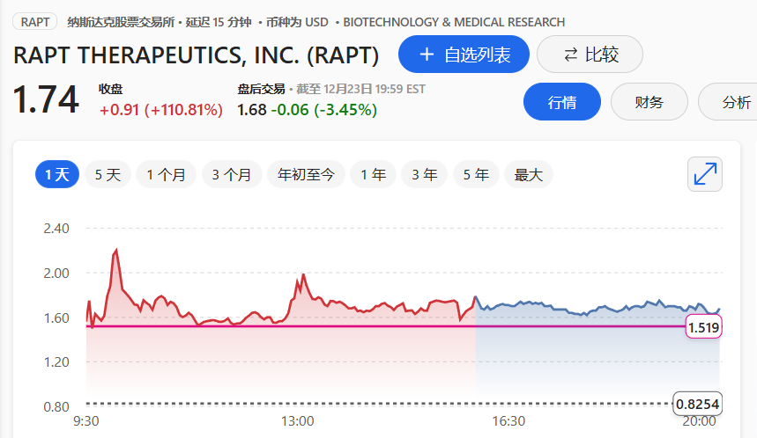Select the 1天 time range
Viewport: 757px width, 438px height.
(57, 174)
